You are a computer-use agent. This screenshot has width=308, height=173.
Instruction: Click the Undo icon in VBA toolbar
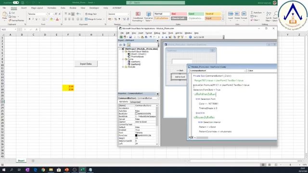(x=151, y=37)
